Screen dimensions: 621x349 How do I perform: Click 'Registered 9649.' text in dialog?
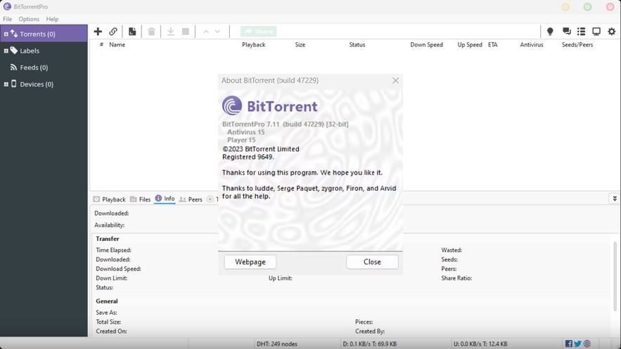coord(248,157)
